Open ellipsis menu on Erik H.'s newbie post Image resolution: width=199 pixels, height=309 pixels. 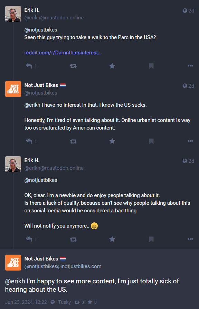(190, 239)
